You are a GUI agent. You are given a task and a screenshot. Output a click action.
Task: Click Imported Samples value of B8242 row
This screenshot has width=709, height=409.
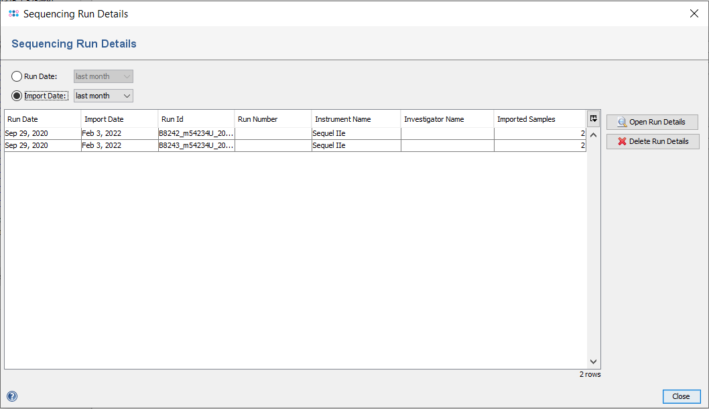tap(540, 133)
